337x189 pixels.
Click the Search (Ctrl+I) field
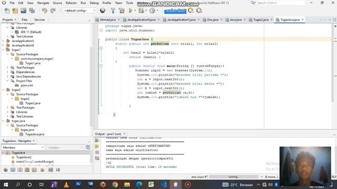point(281,3)
